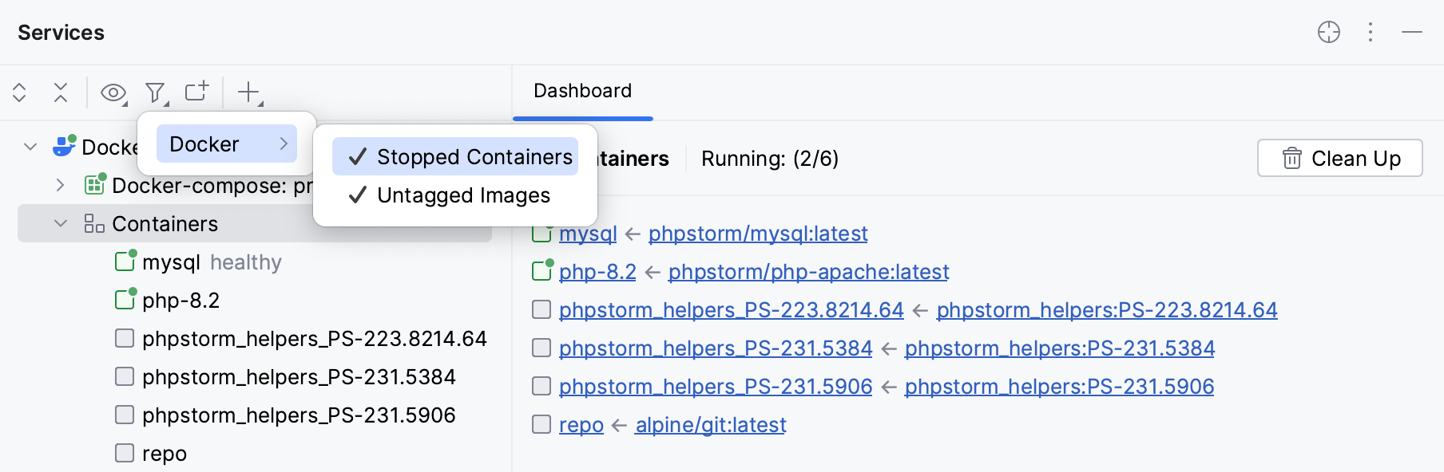Click the Filter funnel icon
Viewport: 1444px width, 472px height.
155,92
